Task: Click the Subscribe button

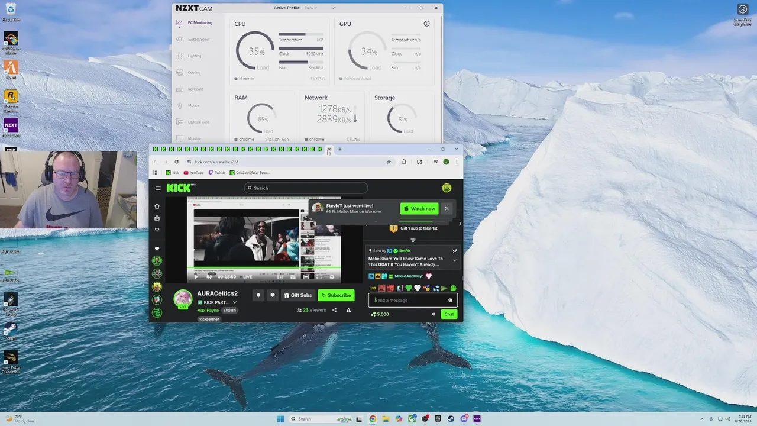Action: coord(336,295)
